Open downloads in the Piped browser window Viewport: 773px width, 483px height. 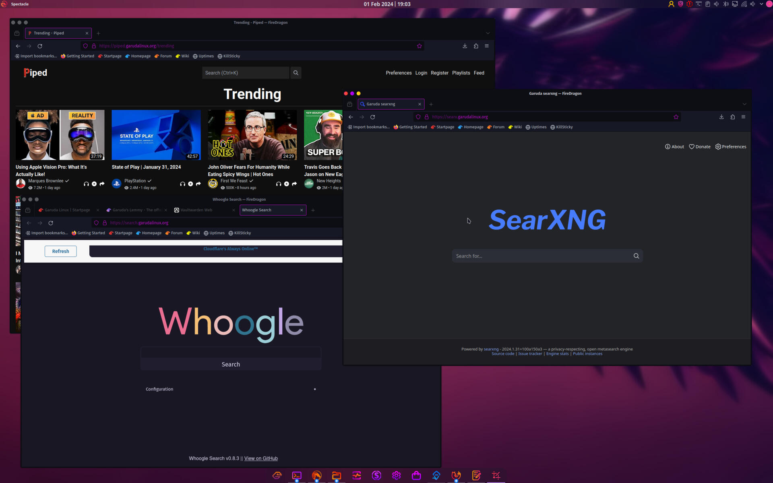click(465, 46)
